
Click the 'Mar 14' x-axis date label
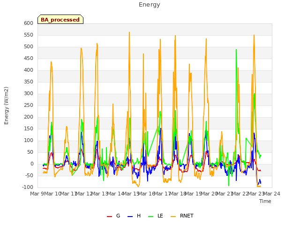[x=115, y=194]
